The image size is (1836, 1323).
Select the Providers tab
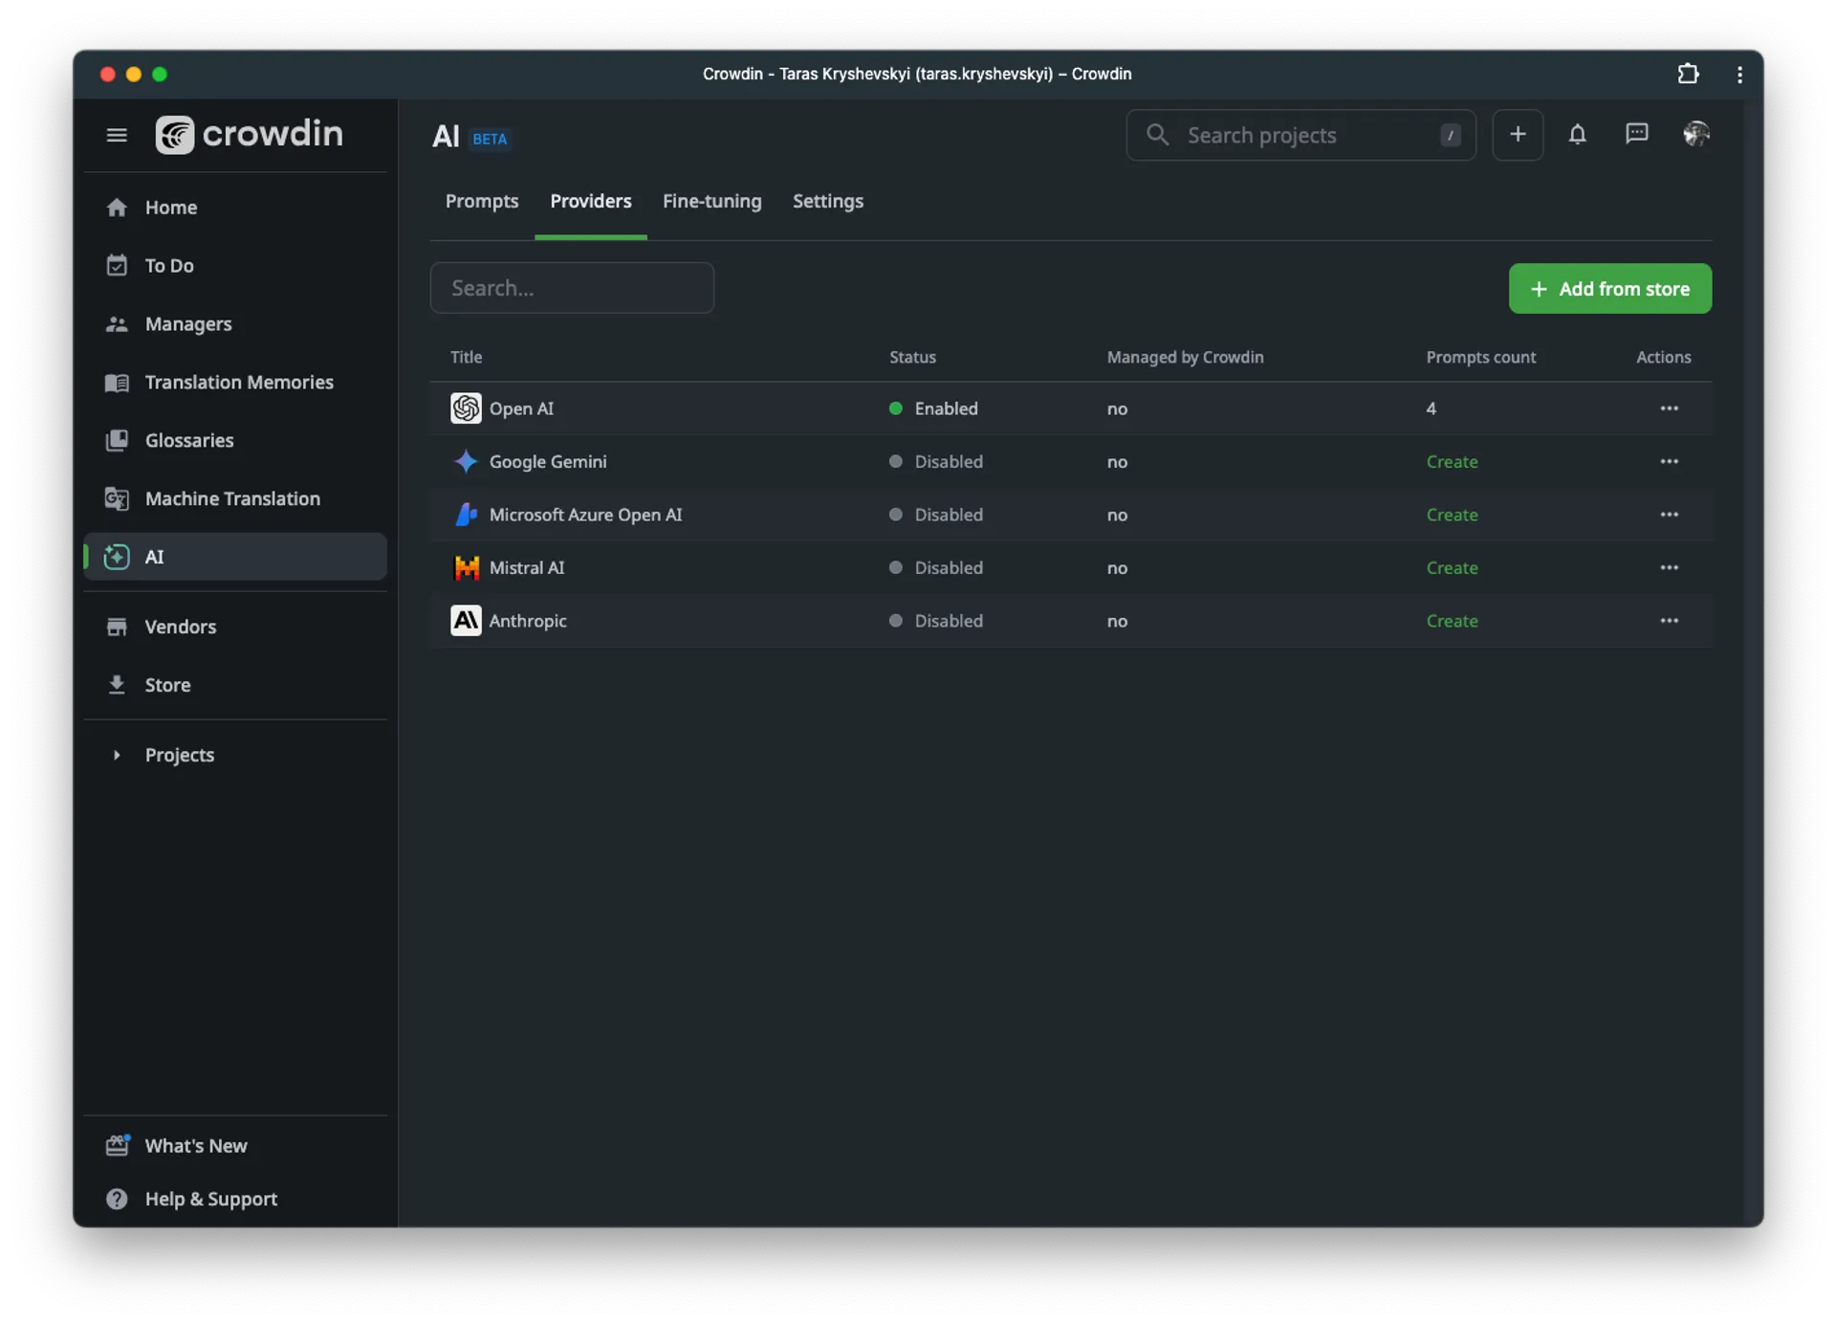point(591,202)
